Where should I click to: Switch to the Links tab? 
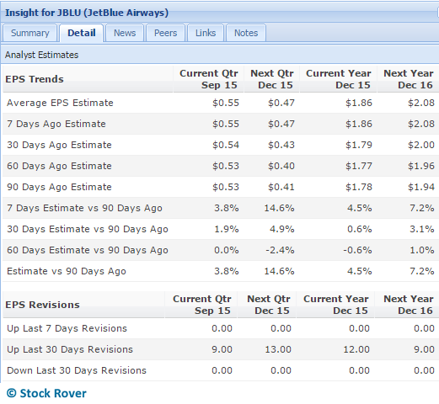(x=206, y=33)
